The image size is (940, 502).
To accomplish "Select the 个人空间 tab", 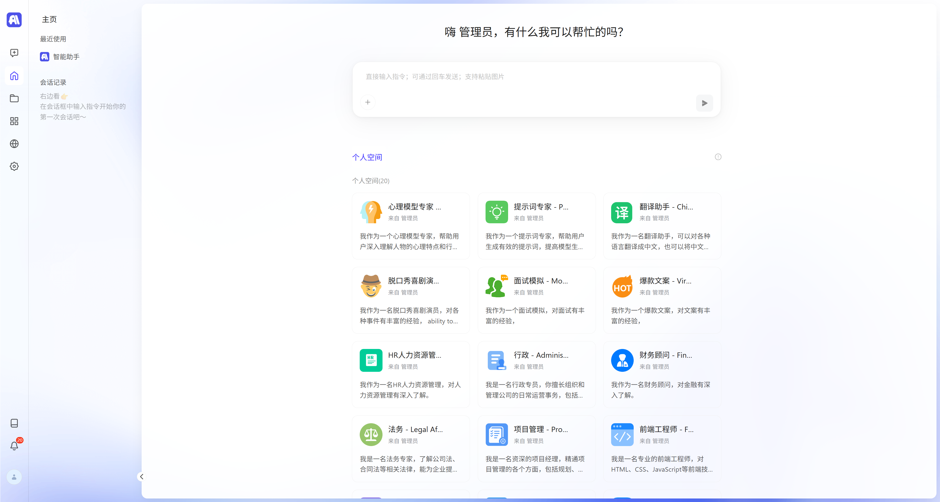I will [367, 157].
